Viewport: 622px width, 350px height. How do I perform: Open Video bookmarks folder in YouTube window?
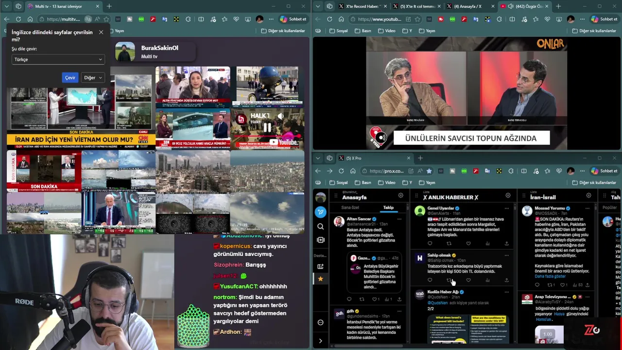click(387, 31)
